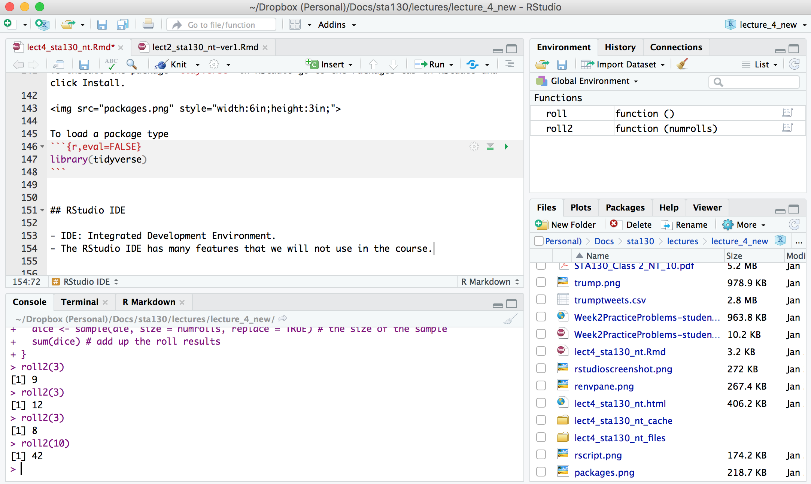This screenshot has width=811, height=484.
Task: Click the print document icon
Action: point(148,25)
